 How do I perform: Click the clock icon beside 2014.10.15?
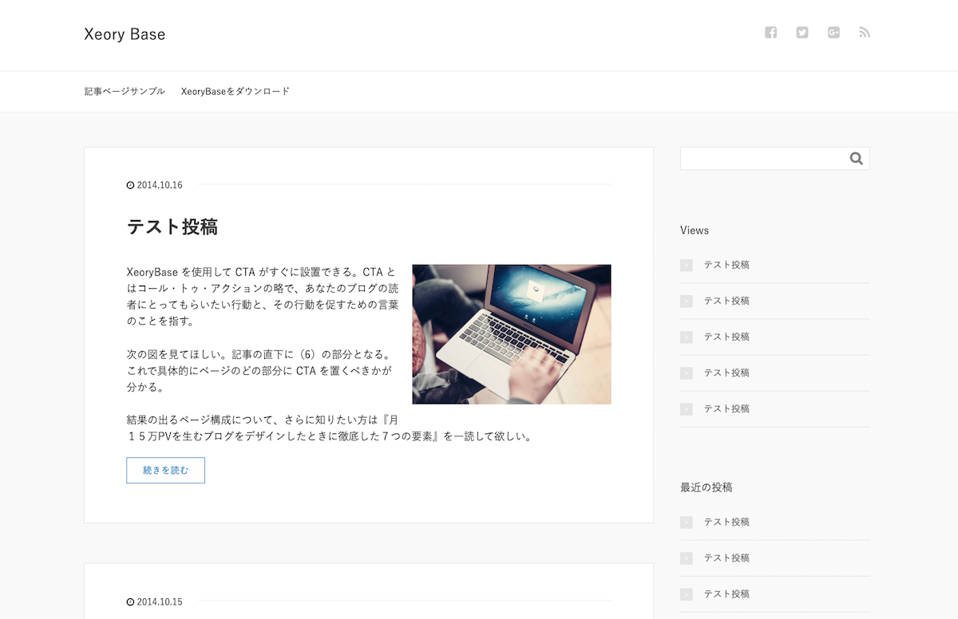coord(130,601)
